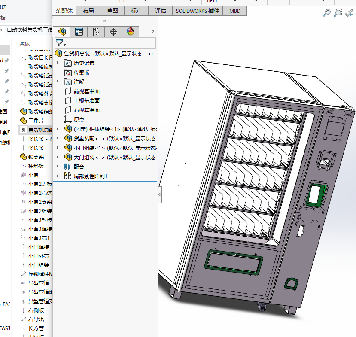The width and height of the screenshot is (356, 337).
Task: Expand the 配合 mates folder
Action: pos(58,167)
